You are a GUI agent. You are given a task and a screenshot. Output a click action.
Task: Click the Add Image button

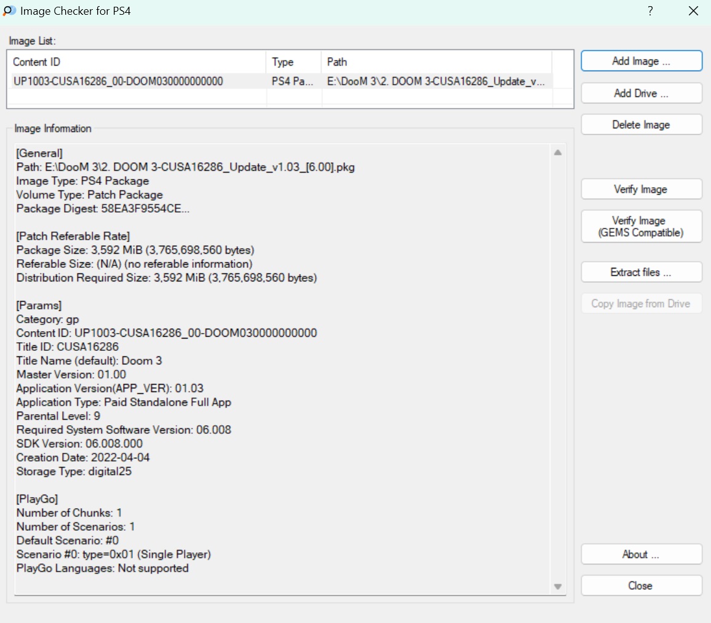(641, 61)
